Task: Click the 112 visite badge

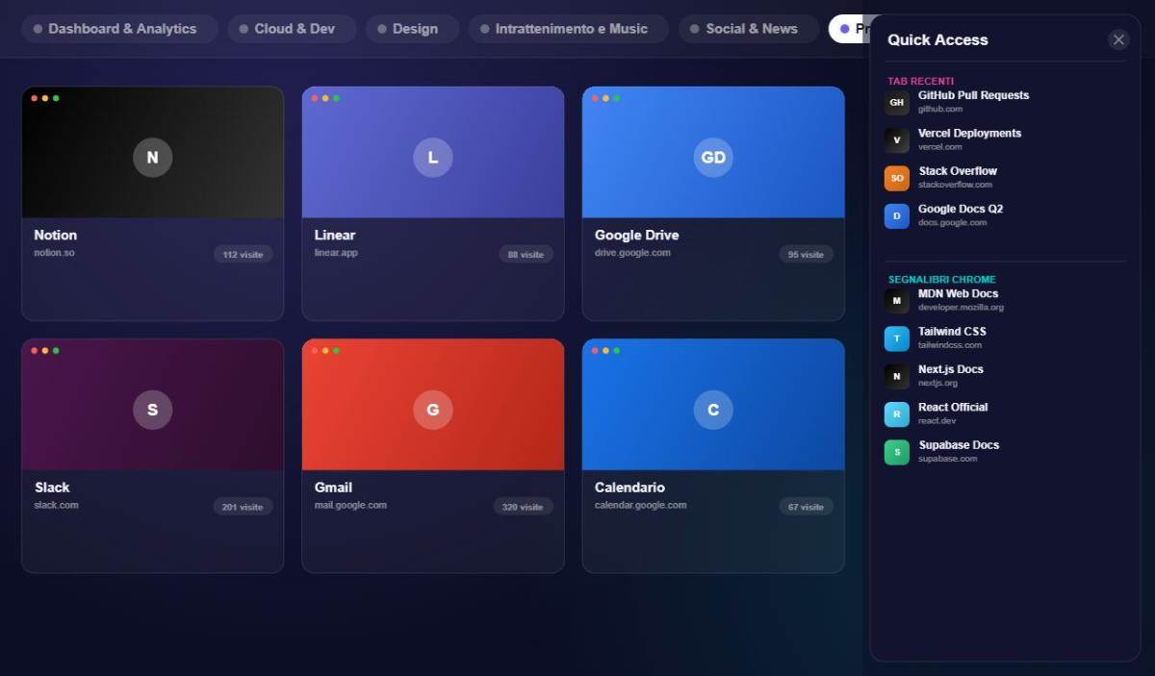Action: 244,255
